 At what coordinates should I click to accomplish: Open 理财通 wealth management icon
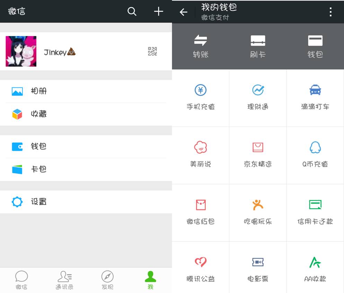click(x=258, y=90)
